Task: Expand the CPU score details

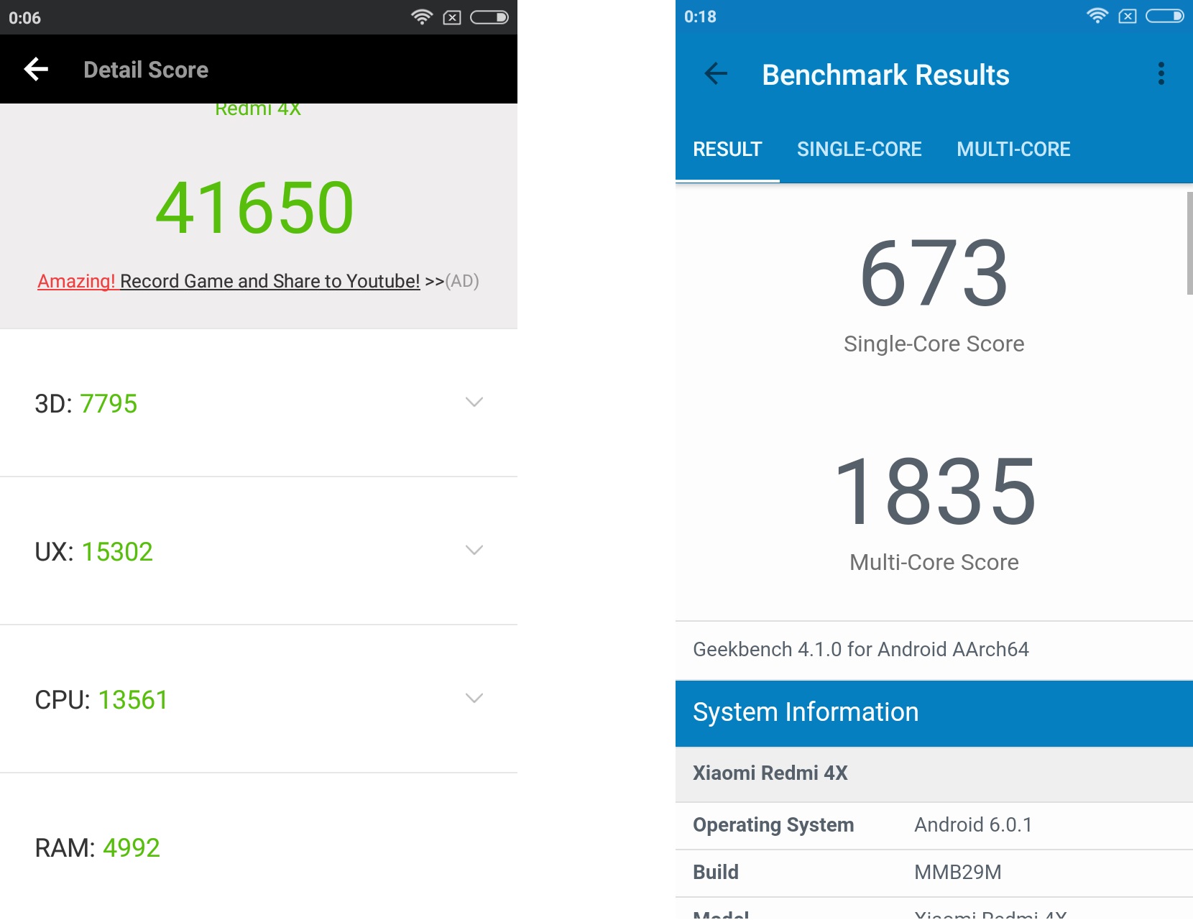Action: click(474, 699)
